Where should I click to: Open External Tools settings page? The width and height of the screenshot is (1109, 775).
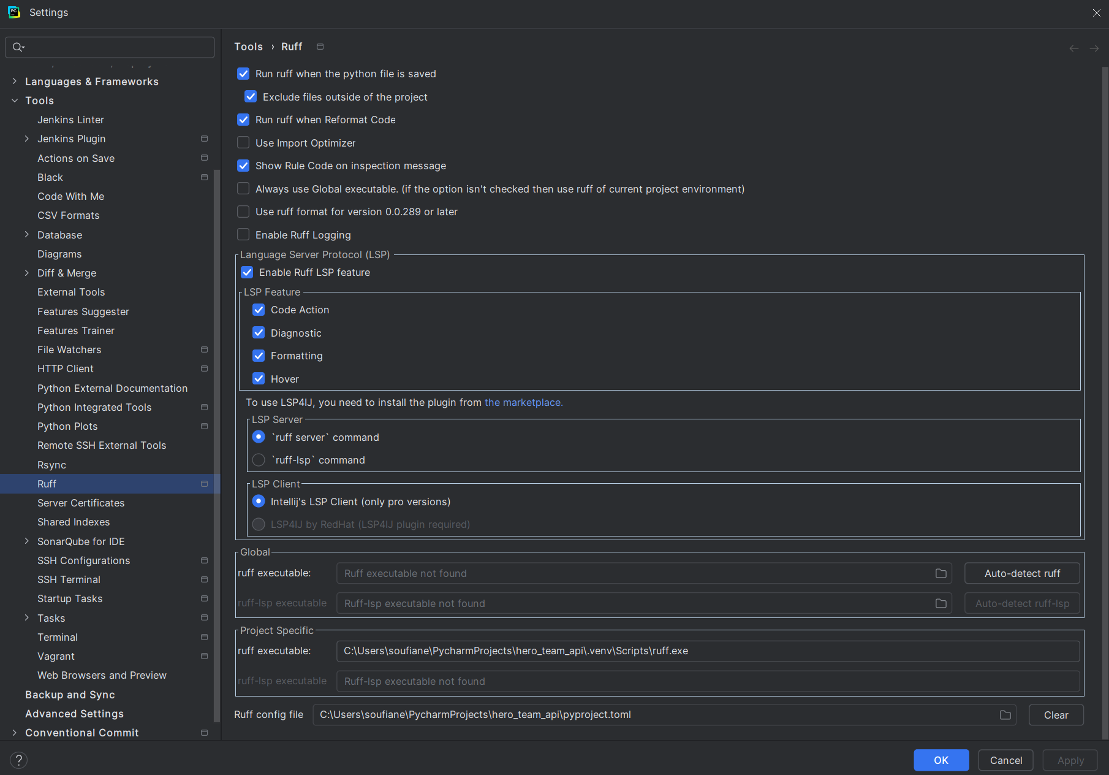coord(71,292)
